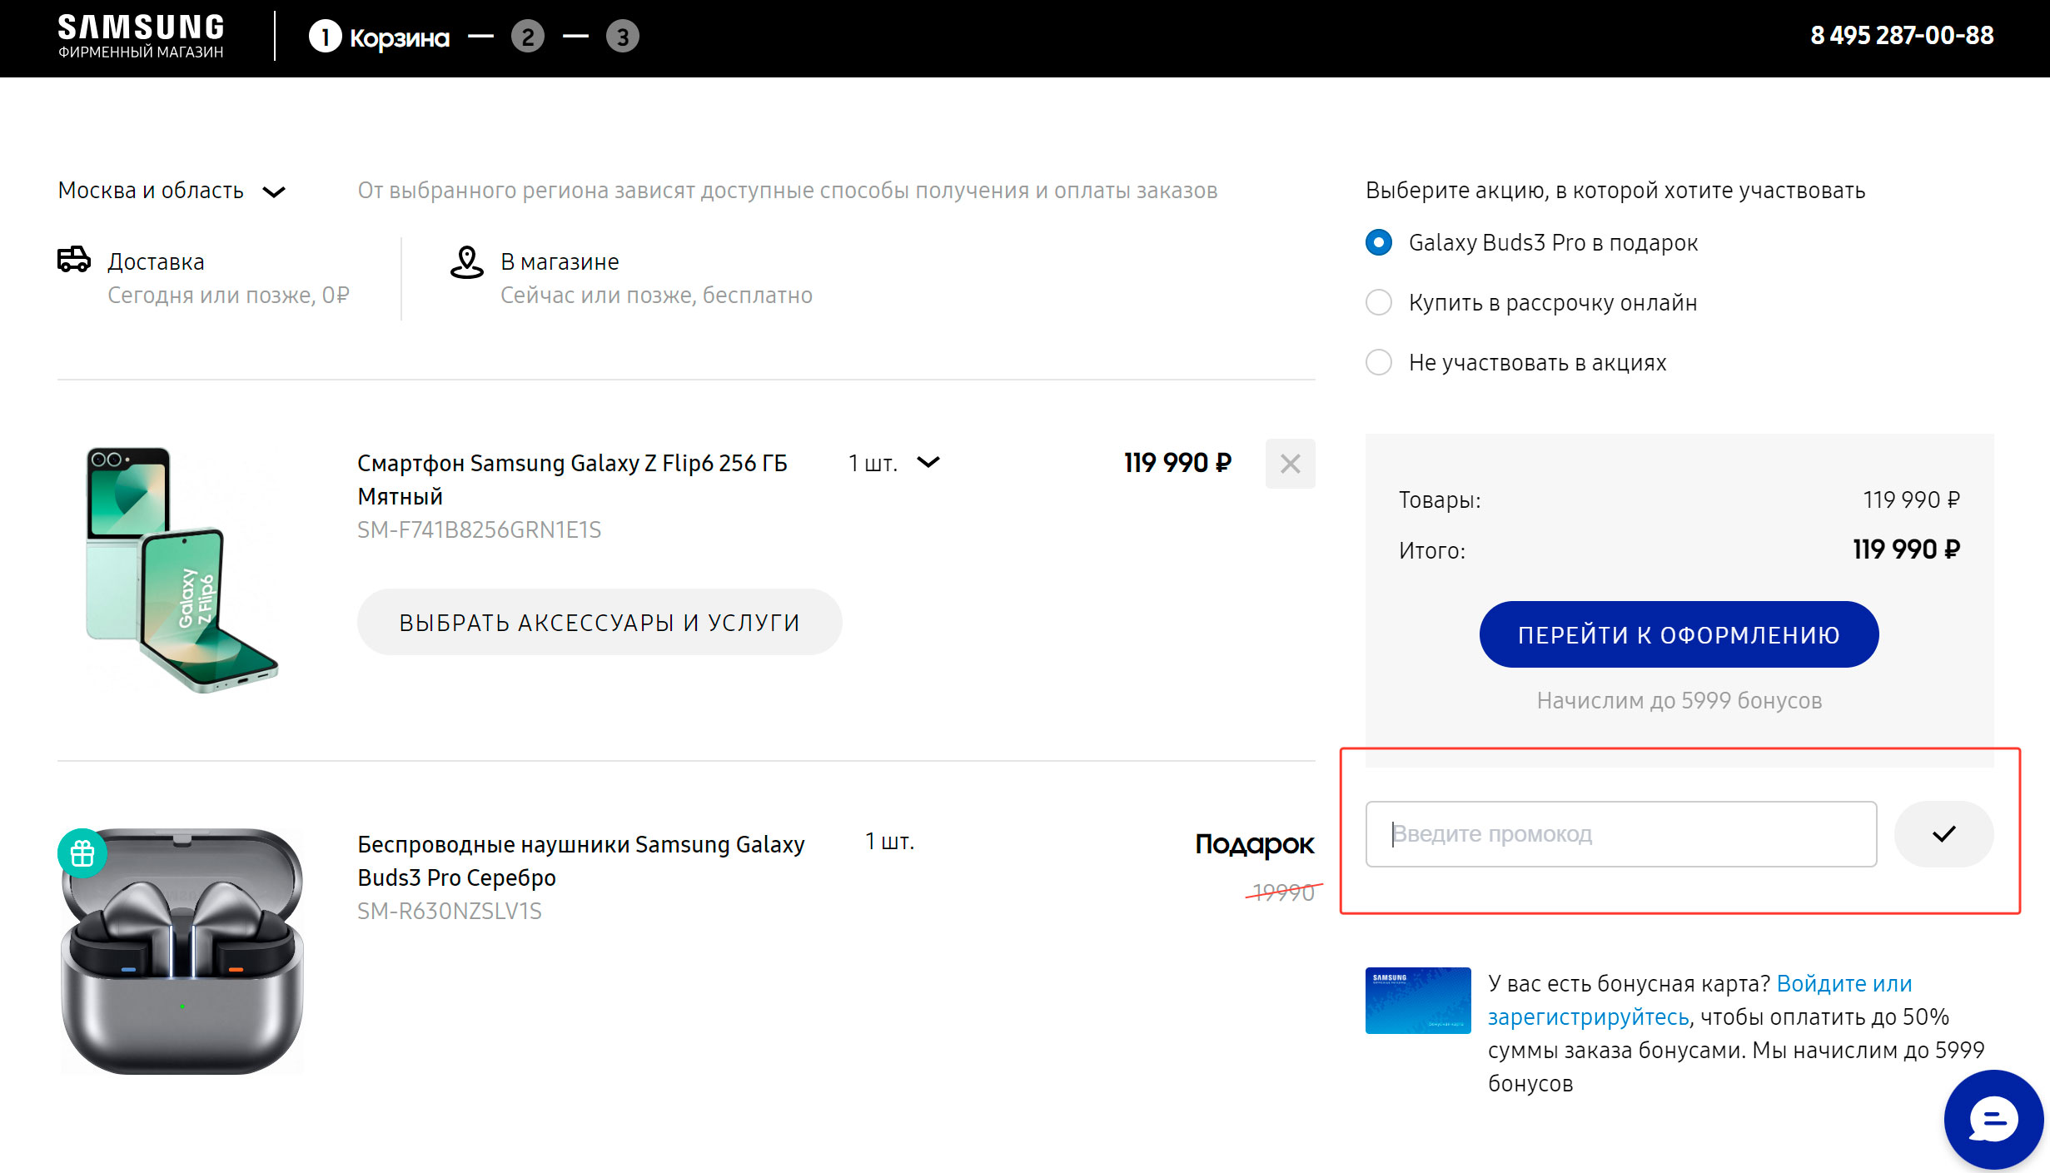Open Galaxy Z Flip6 product thumbnail

pyautogui.click(x=182, y=570)
